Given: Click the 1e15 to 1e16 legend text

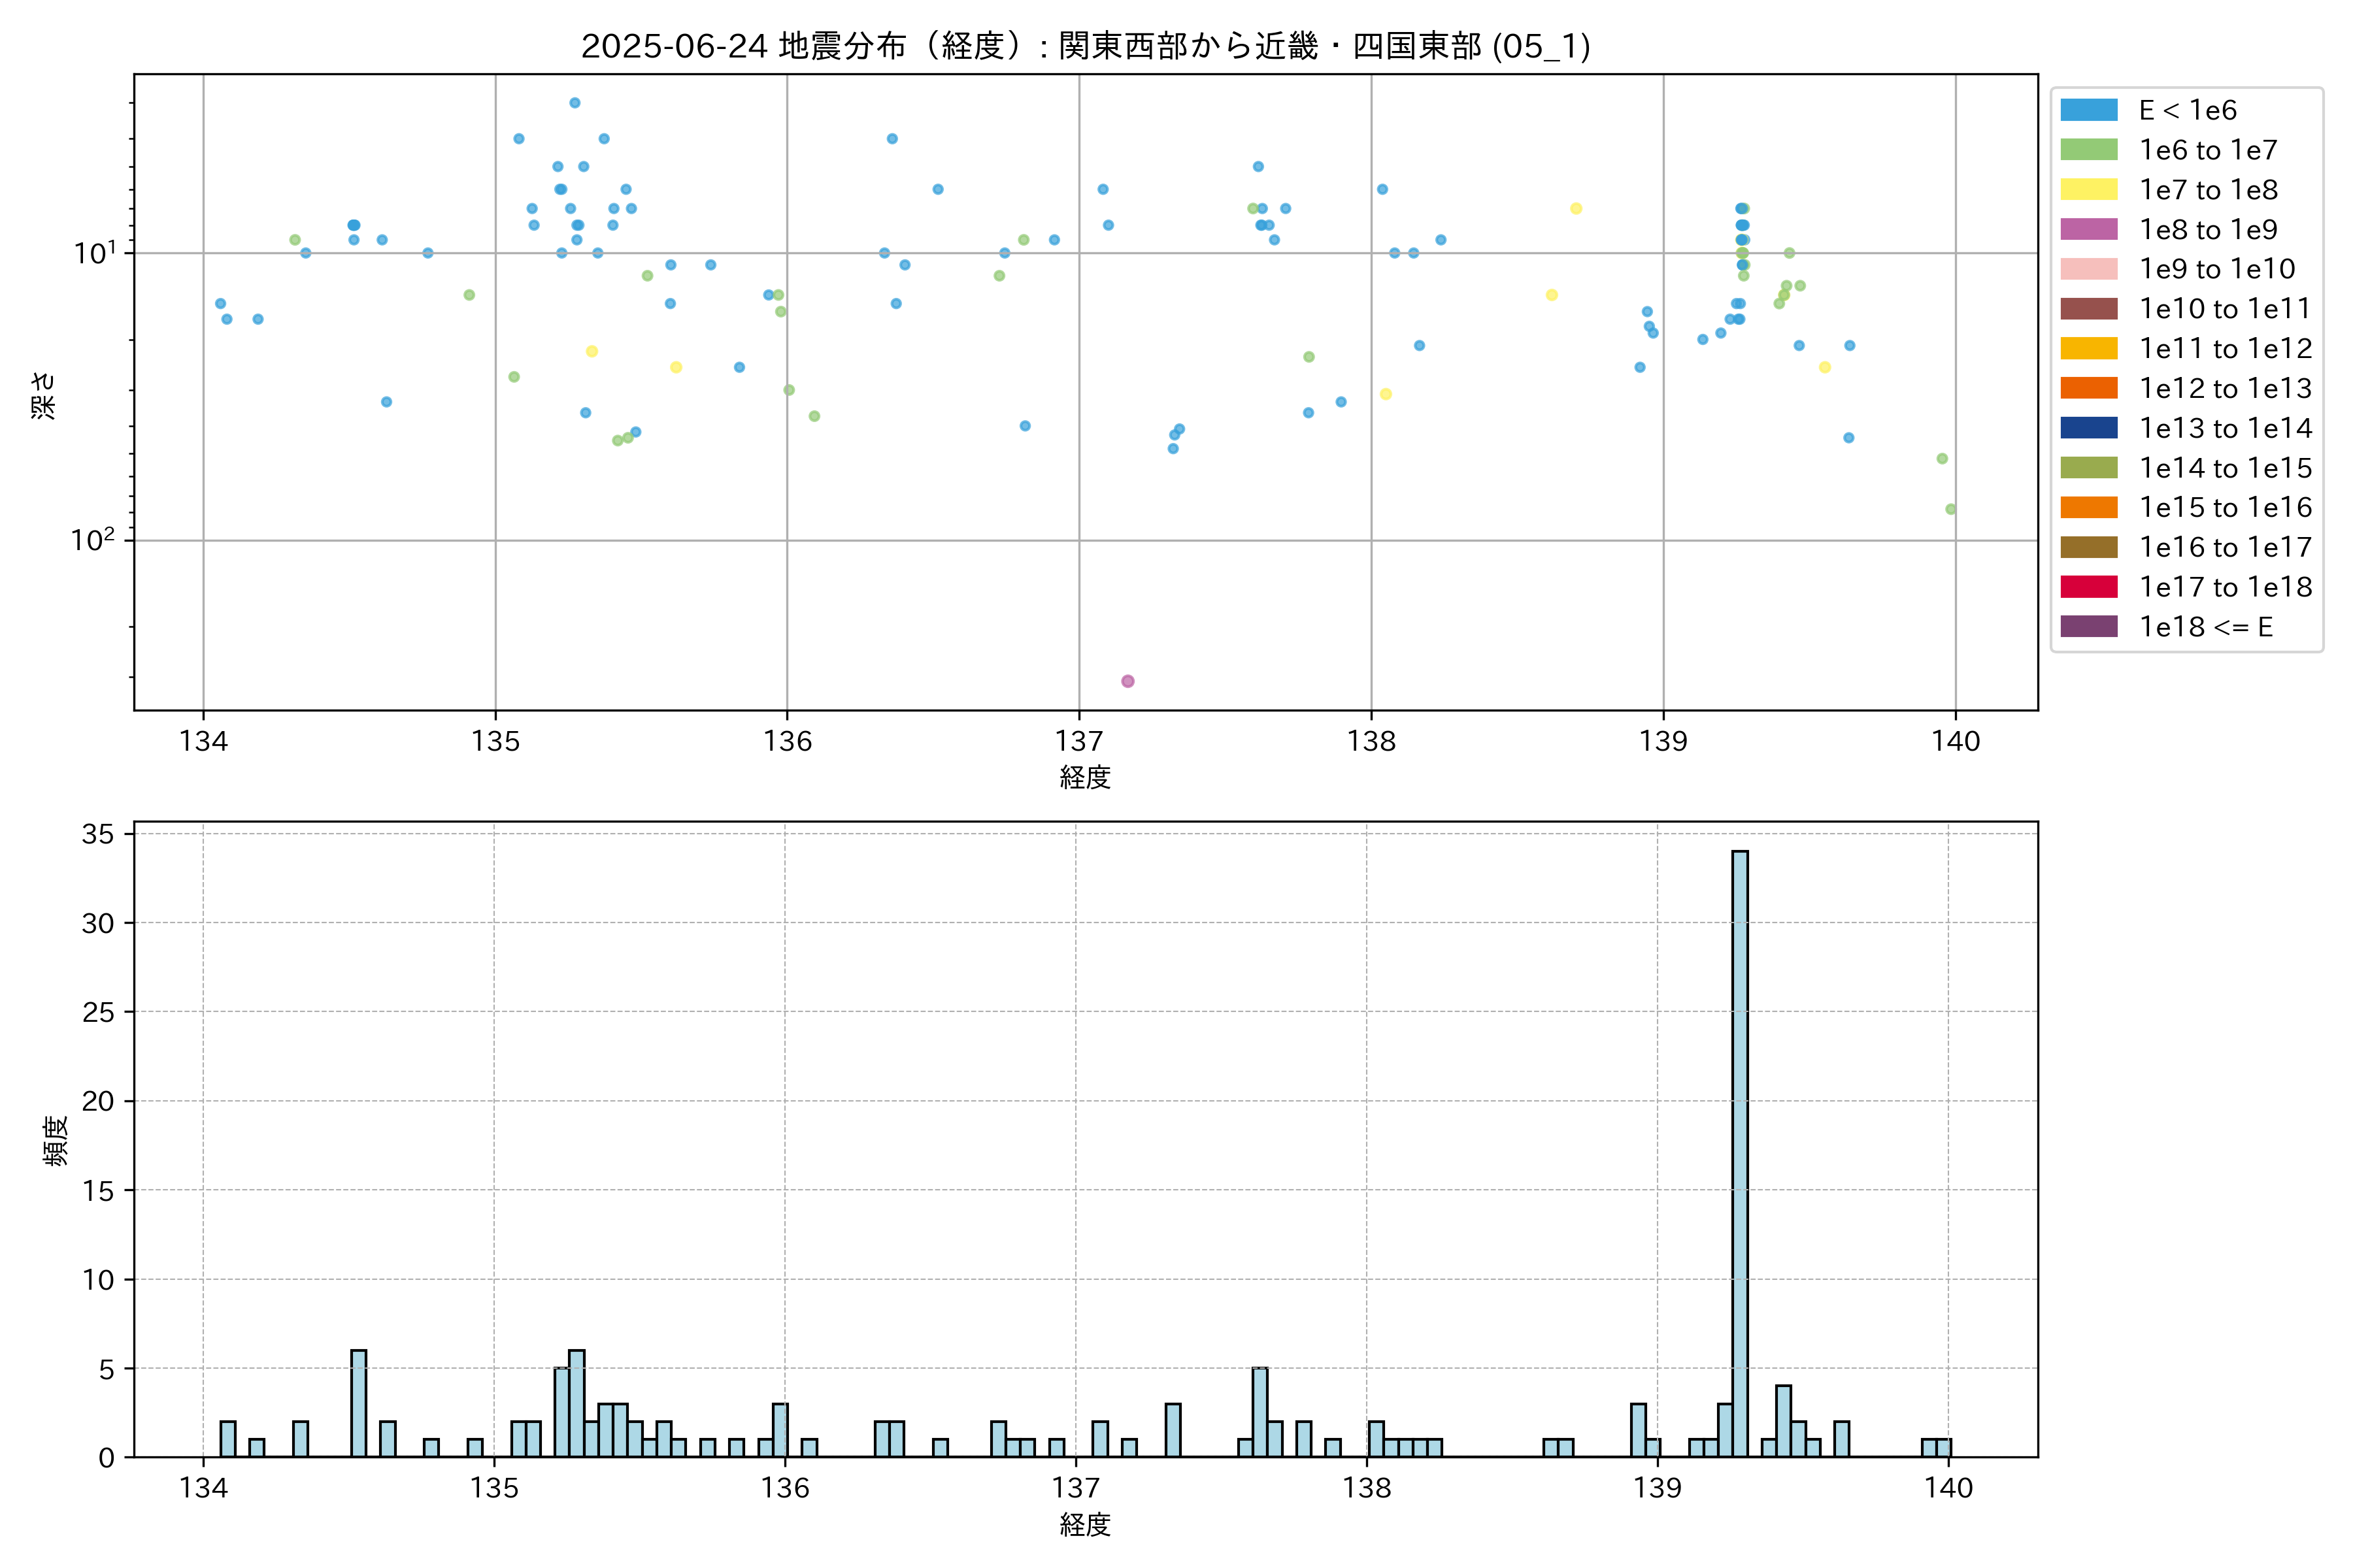Looking at the screenshot, I should (x=2225, y=508).
